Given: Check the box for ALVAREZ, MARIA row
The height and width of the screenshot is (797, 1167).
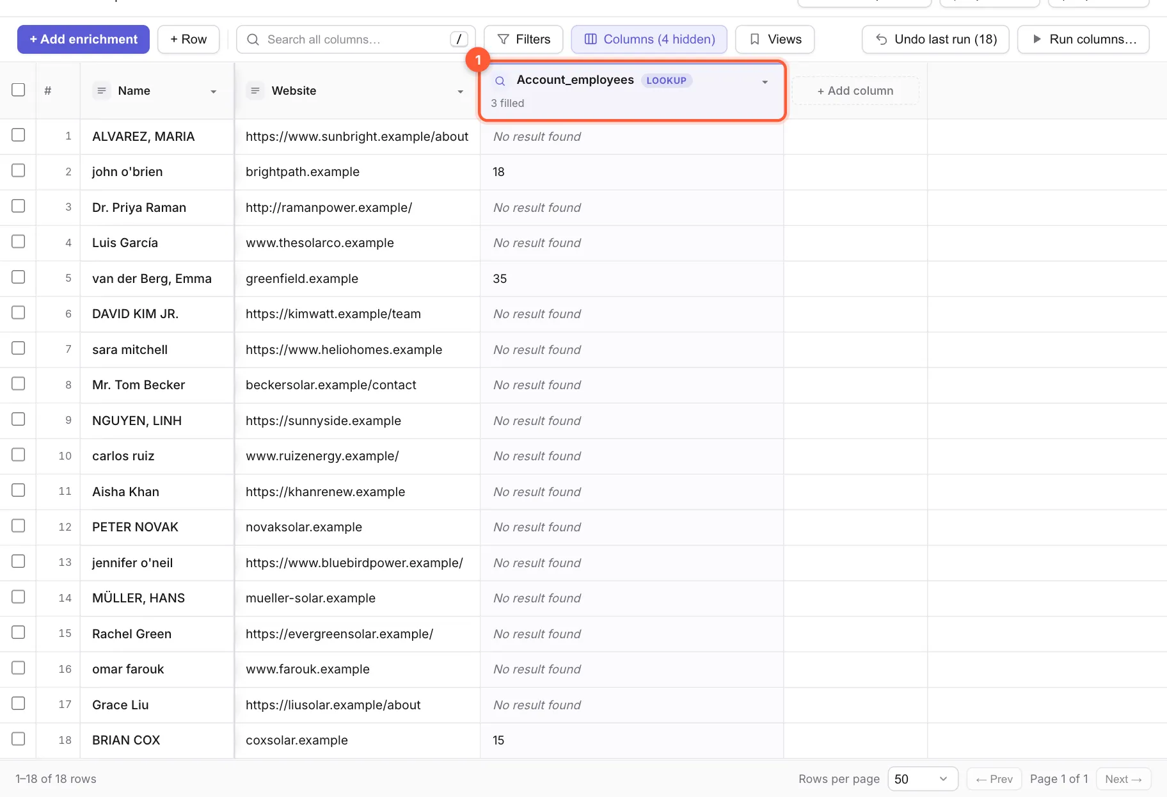Looking at the screenshot, I should click(19, 135).
